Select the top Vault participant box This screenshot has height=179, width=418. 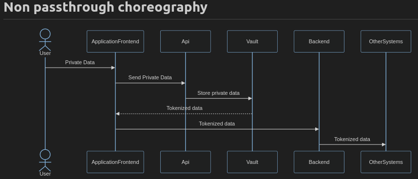click(252, 41)
